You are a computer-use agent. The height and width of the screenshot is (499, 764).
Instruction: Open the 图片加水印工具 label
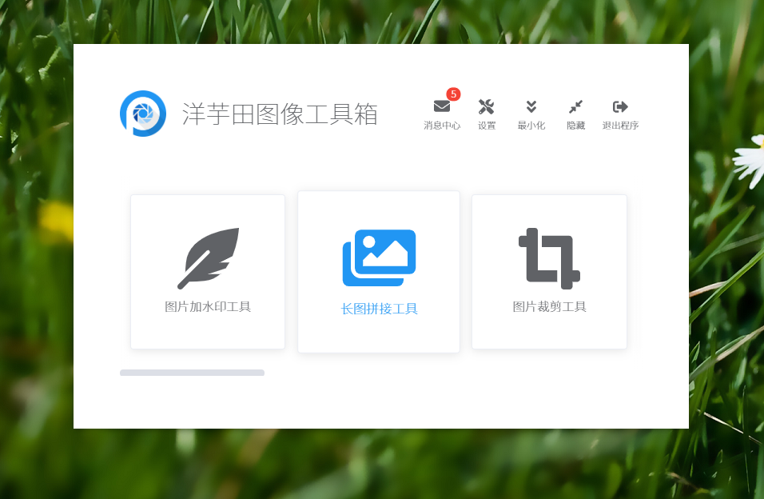pos(208,307)
